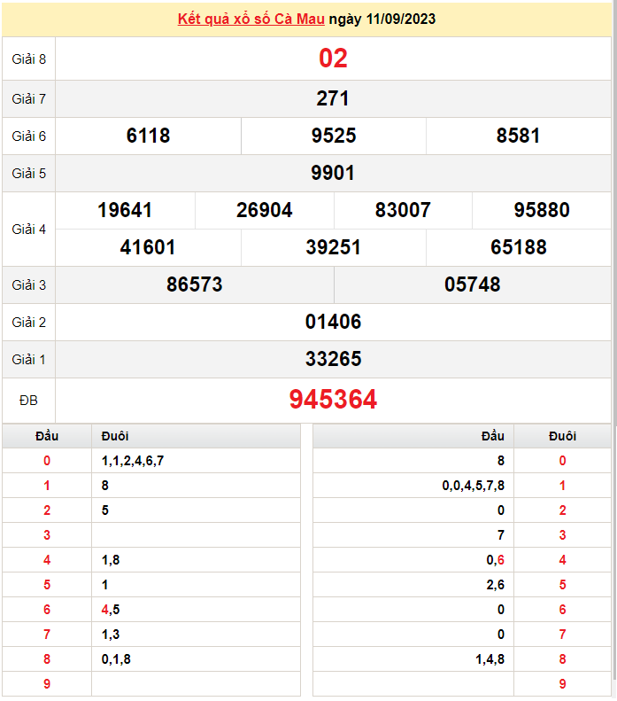The width and height of the screenshot is (617, 701).
Task: Click the Giải 2 result 01406
Action: point(333,322)
